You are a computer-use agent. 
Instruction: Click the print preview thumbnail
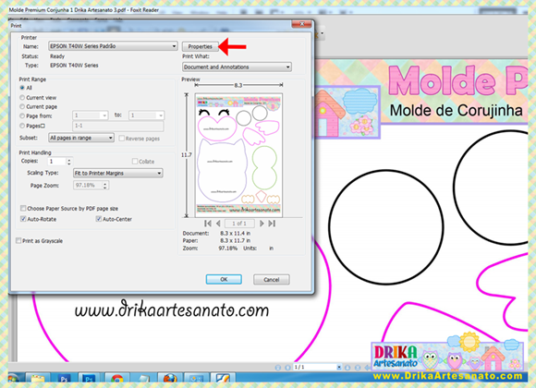(x=238, y=155)
